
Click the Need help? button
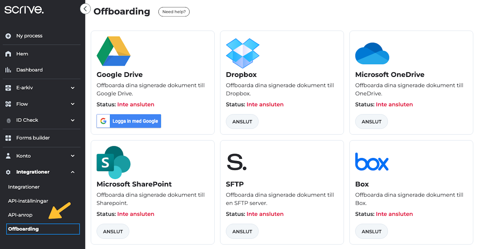174,12
